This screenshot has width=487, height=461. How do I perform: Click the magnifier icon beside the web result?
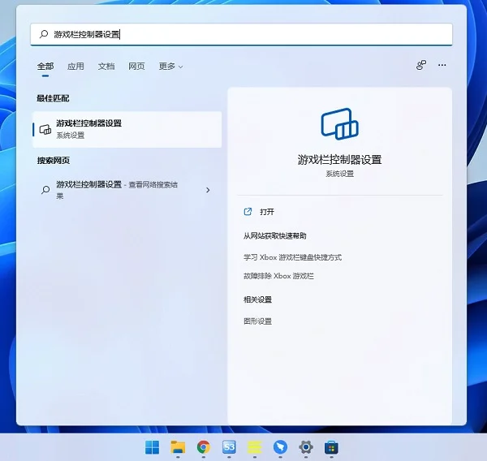click(x=45, y=190)
